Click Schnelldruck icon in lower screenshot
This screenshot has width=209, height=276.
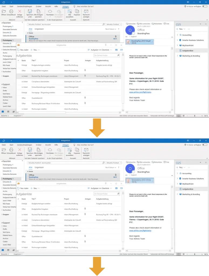click(x=11, y=150)
